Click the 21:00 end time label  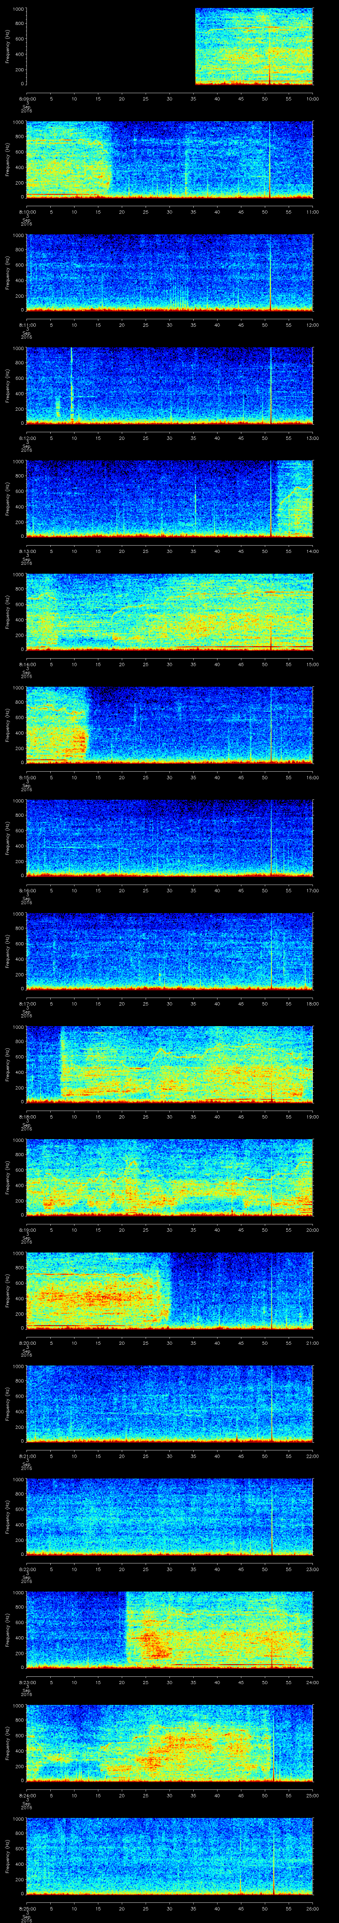313,1343
